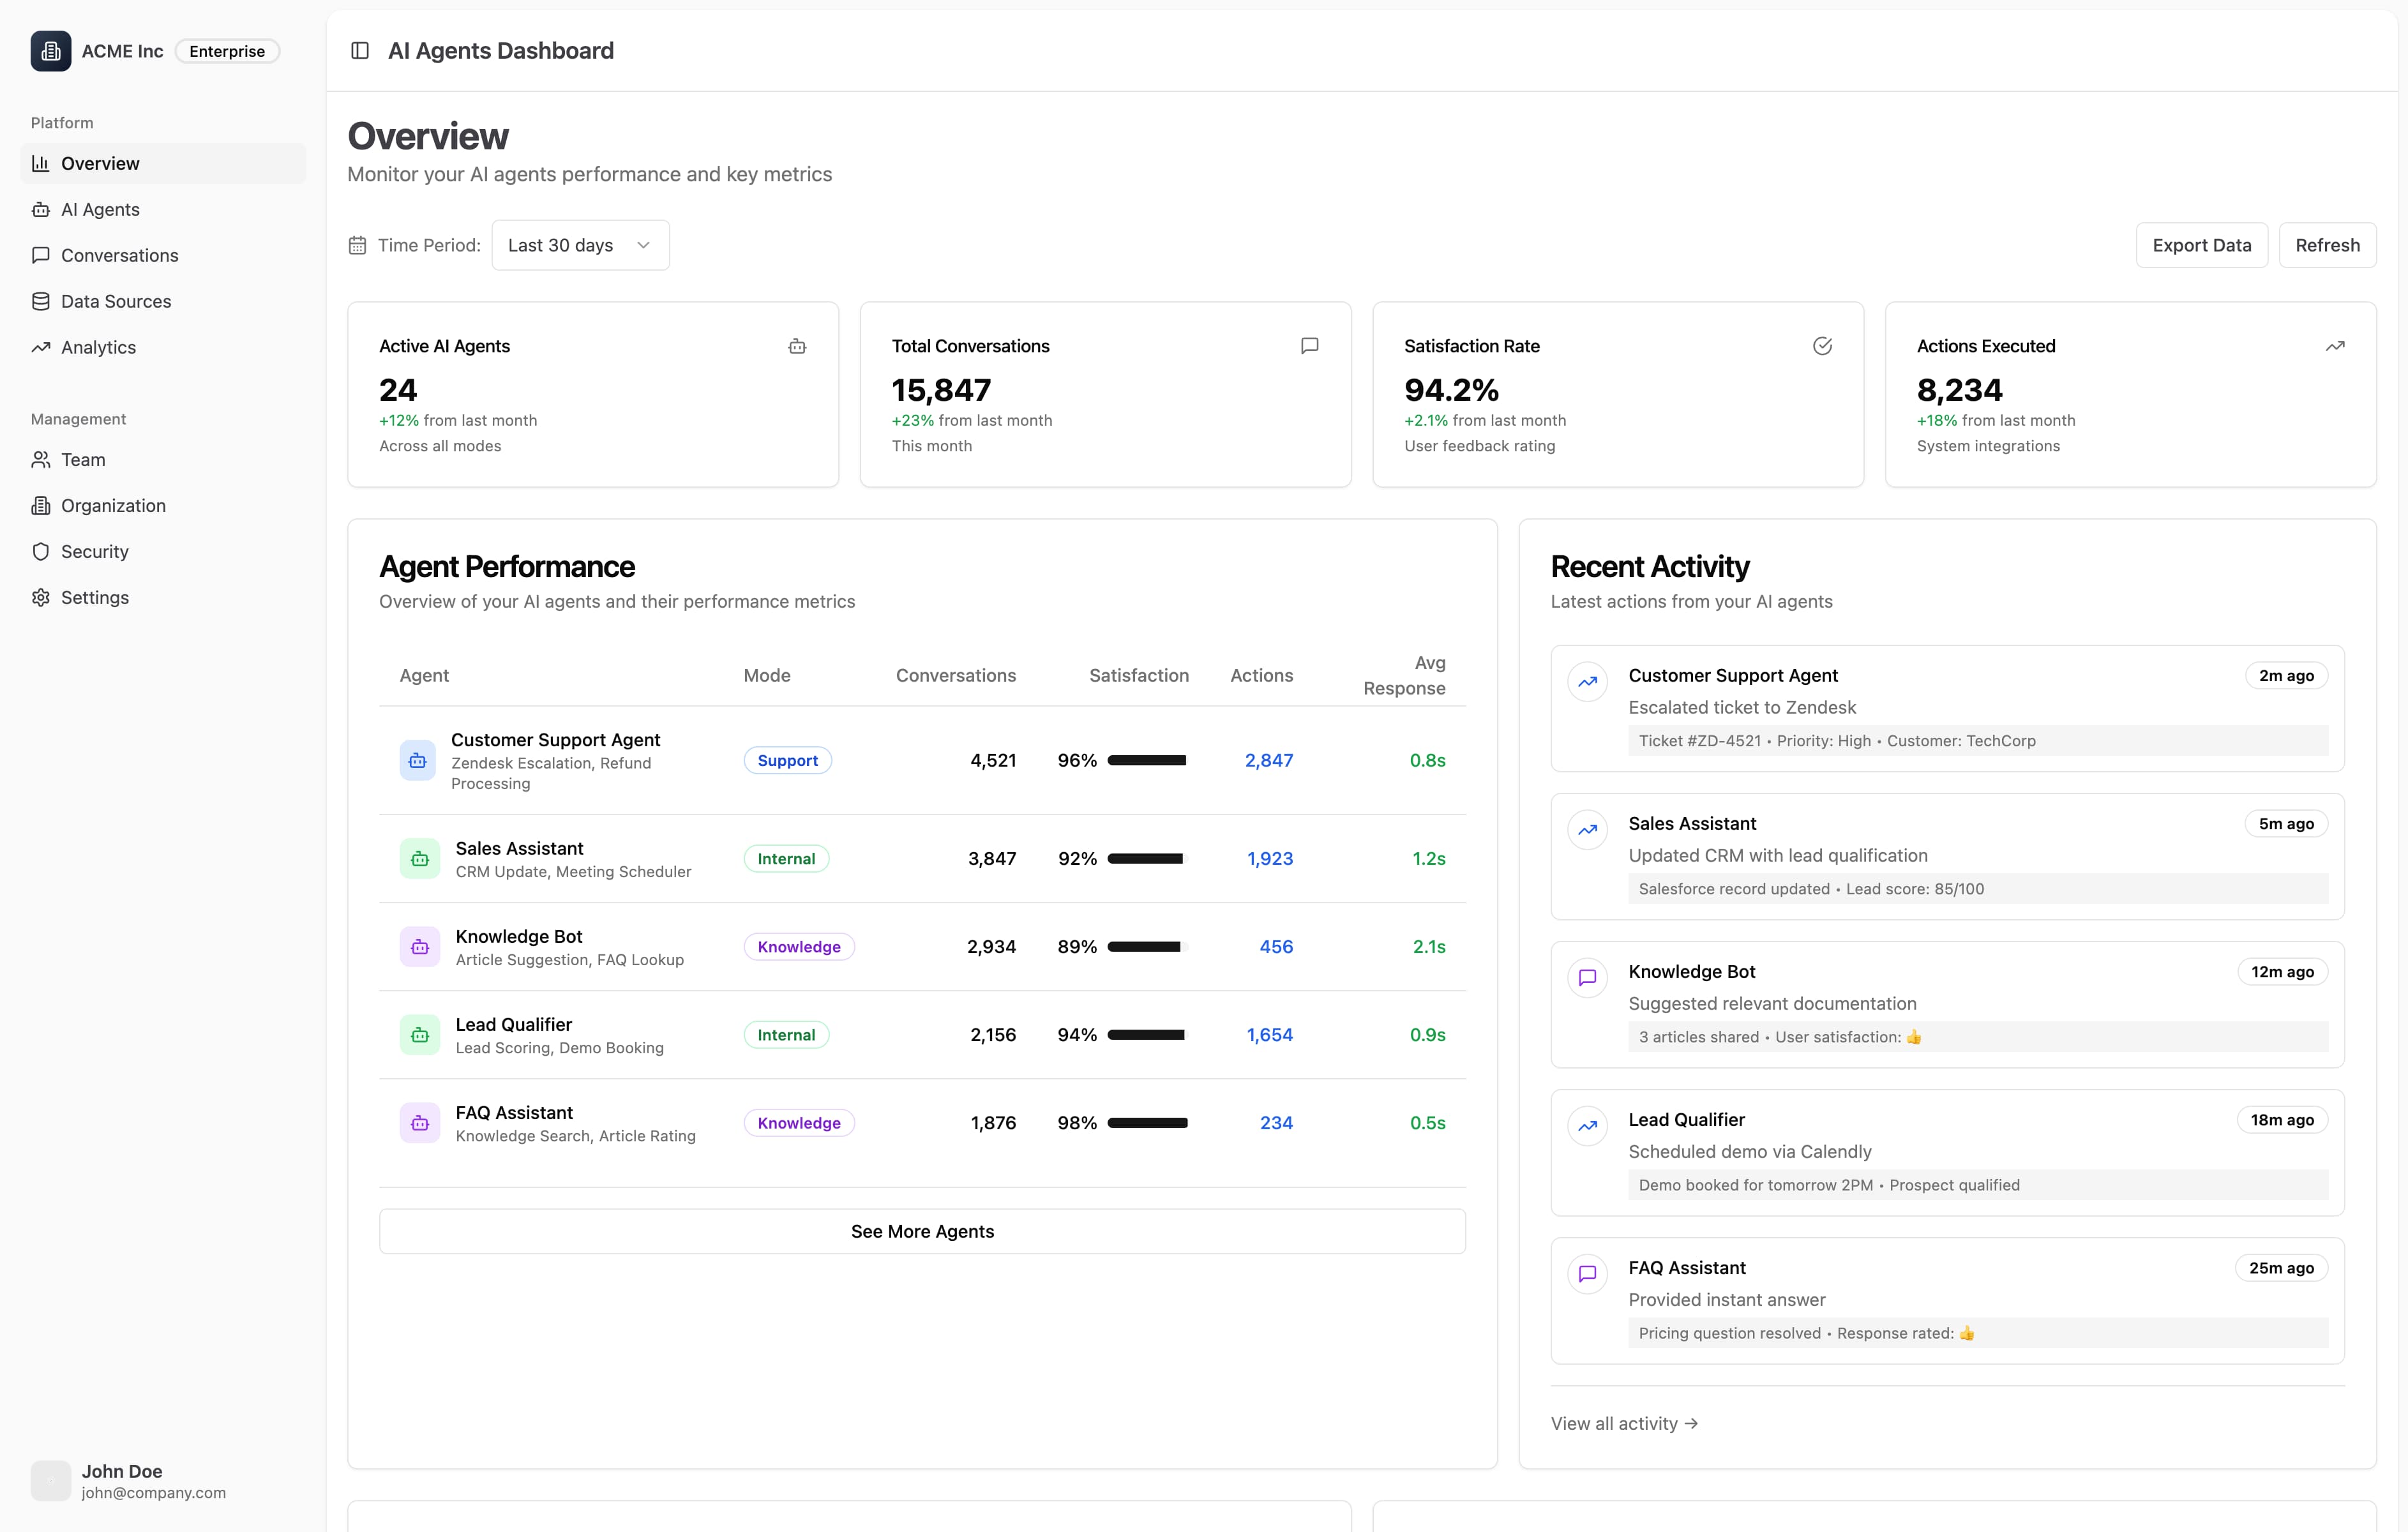
Task: Click the 0.8s average response value
Action: point(1427,760)
